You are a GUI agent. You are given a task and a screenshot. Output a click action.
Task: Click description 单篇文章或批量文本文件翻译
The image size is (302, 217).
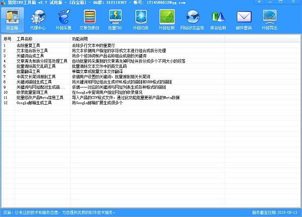point(97,71)
